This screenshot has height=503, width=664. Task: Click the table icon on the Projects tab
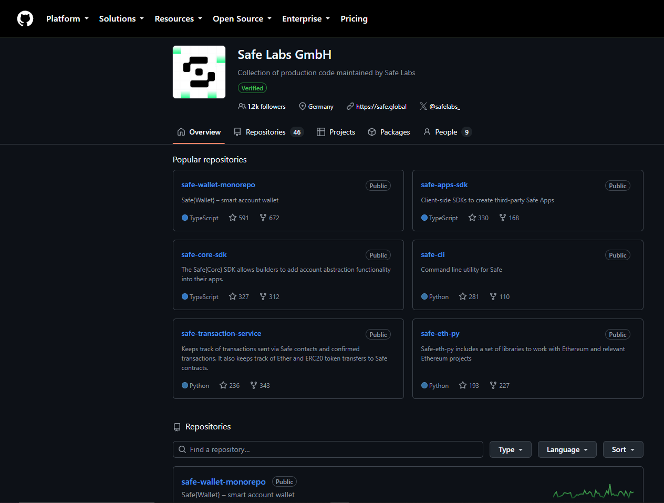(x=321, y=132)
